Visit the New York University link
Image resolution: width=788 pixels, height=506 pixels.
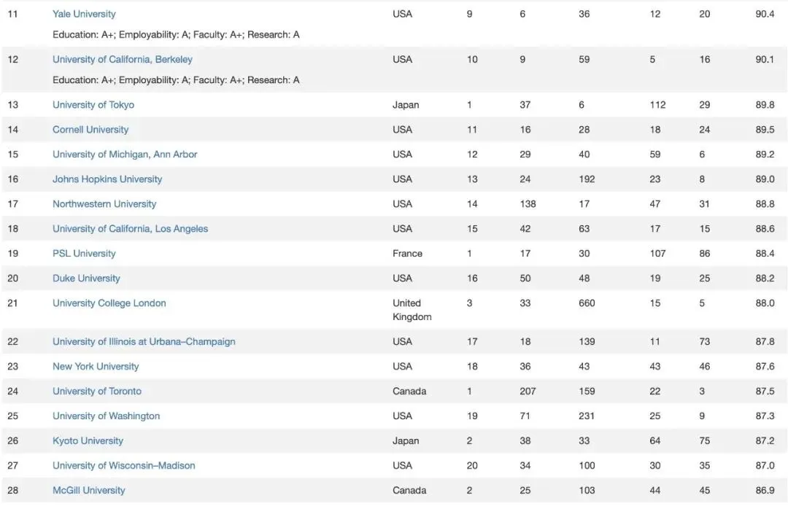[x=95, y=366]
